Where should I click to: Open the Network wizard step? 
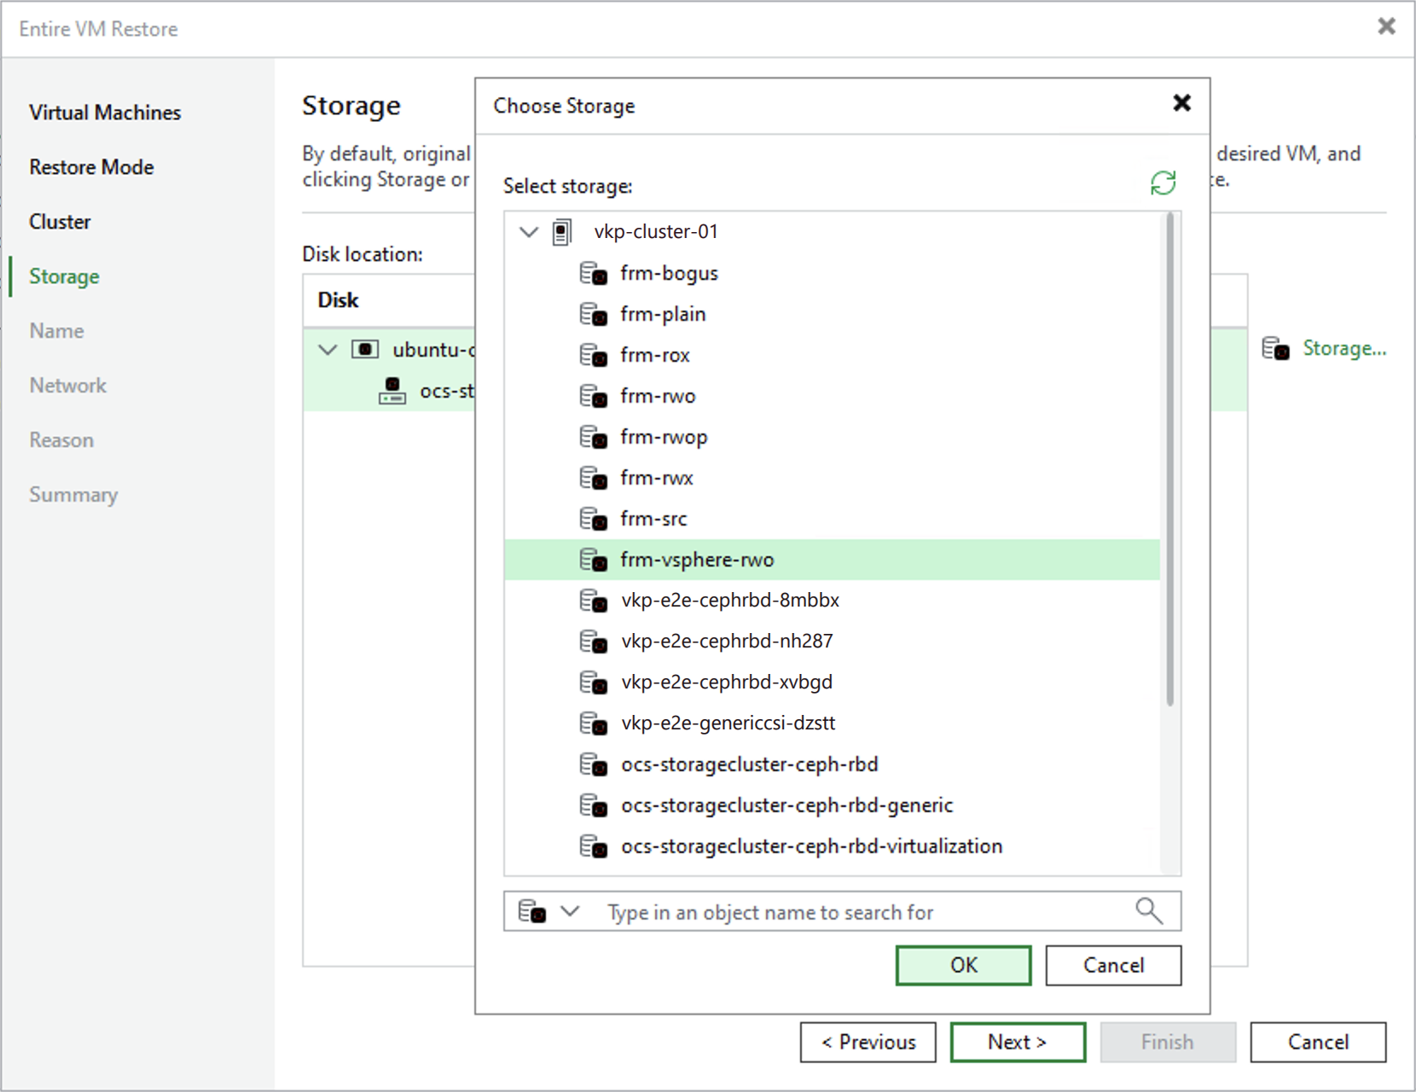[67, 386]
